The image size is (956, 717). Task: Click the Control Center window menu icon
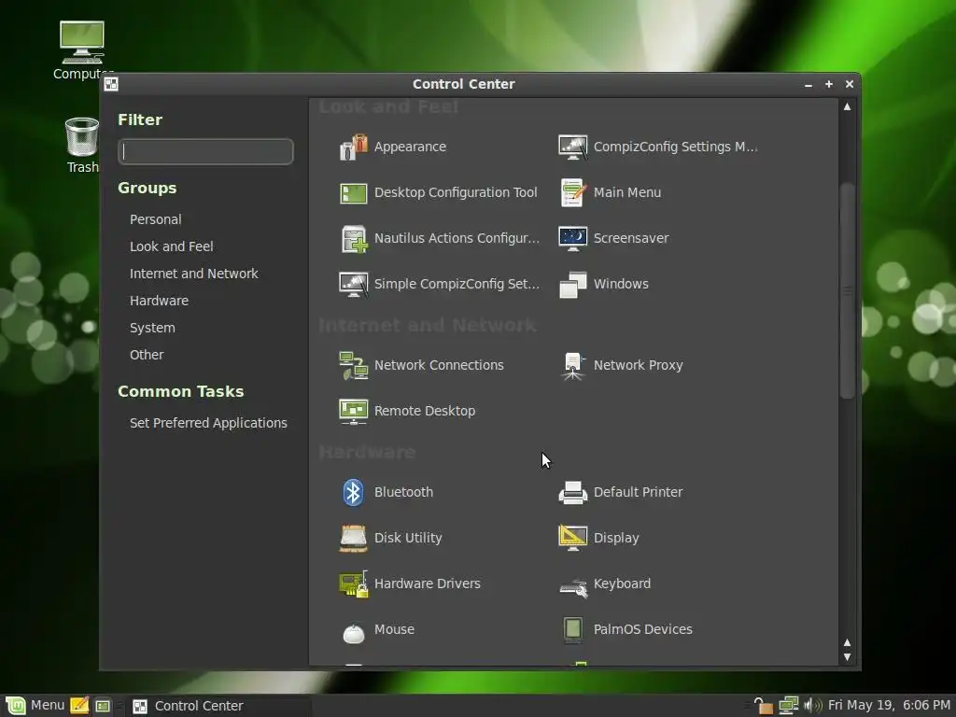coord(111,84)
